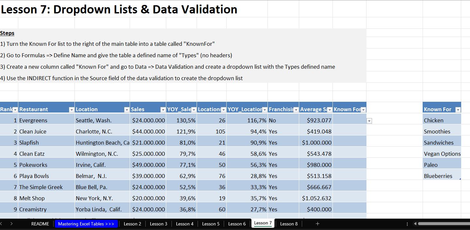Select the $49.000.000 sales cell
The image size is (470, 230).
[148, 165]
